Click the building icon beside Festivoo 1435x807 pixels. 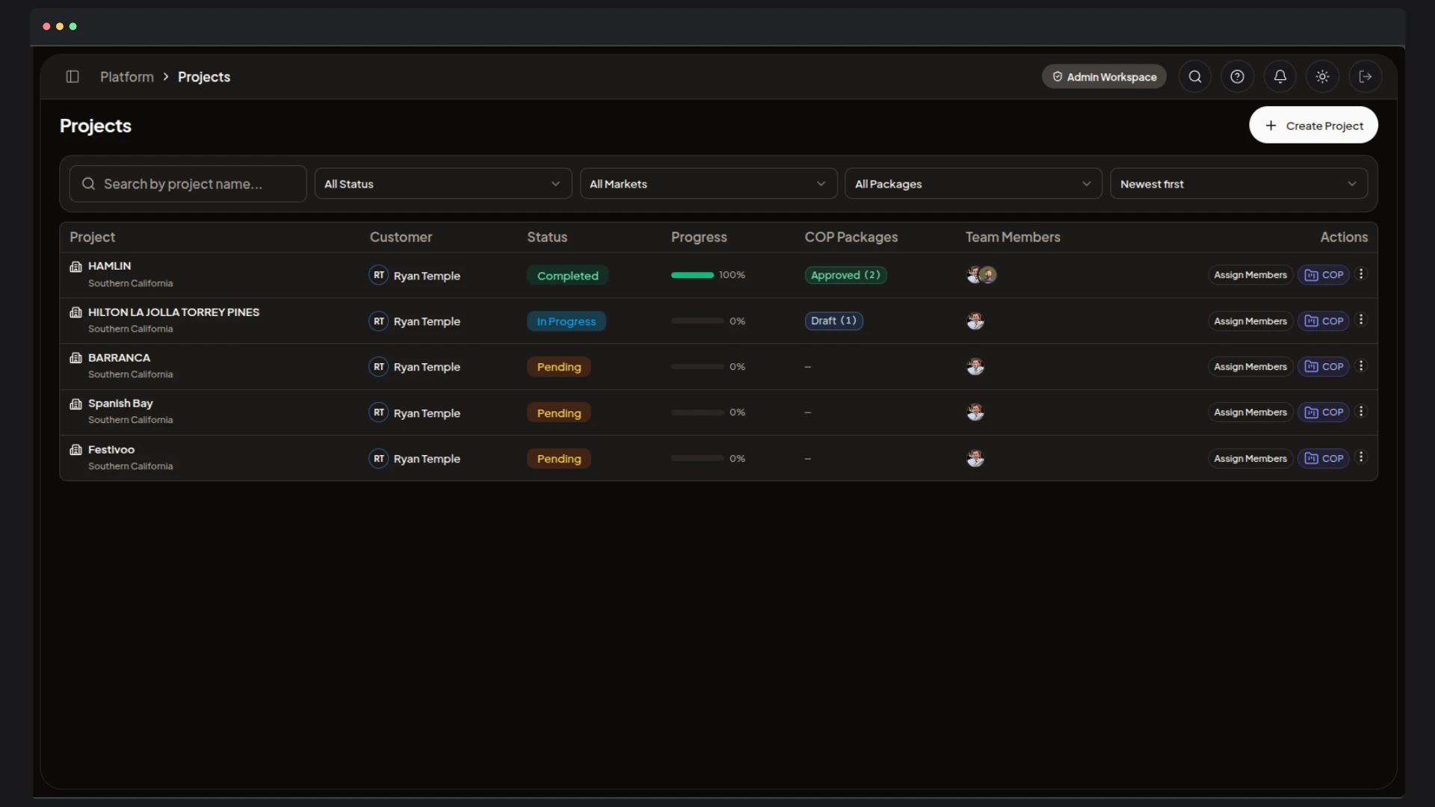click(75, 450)
